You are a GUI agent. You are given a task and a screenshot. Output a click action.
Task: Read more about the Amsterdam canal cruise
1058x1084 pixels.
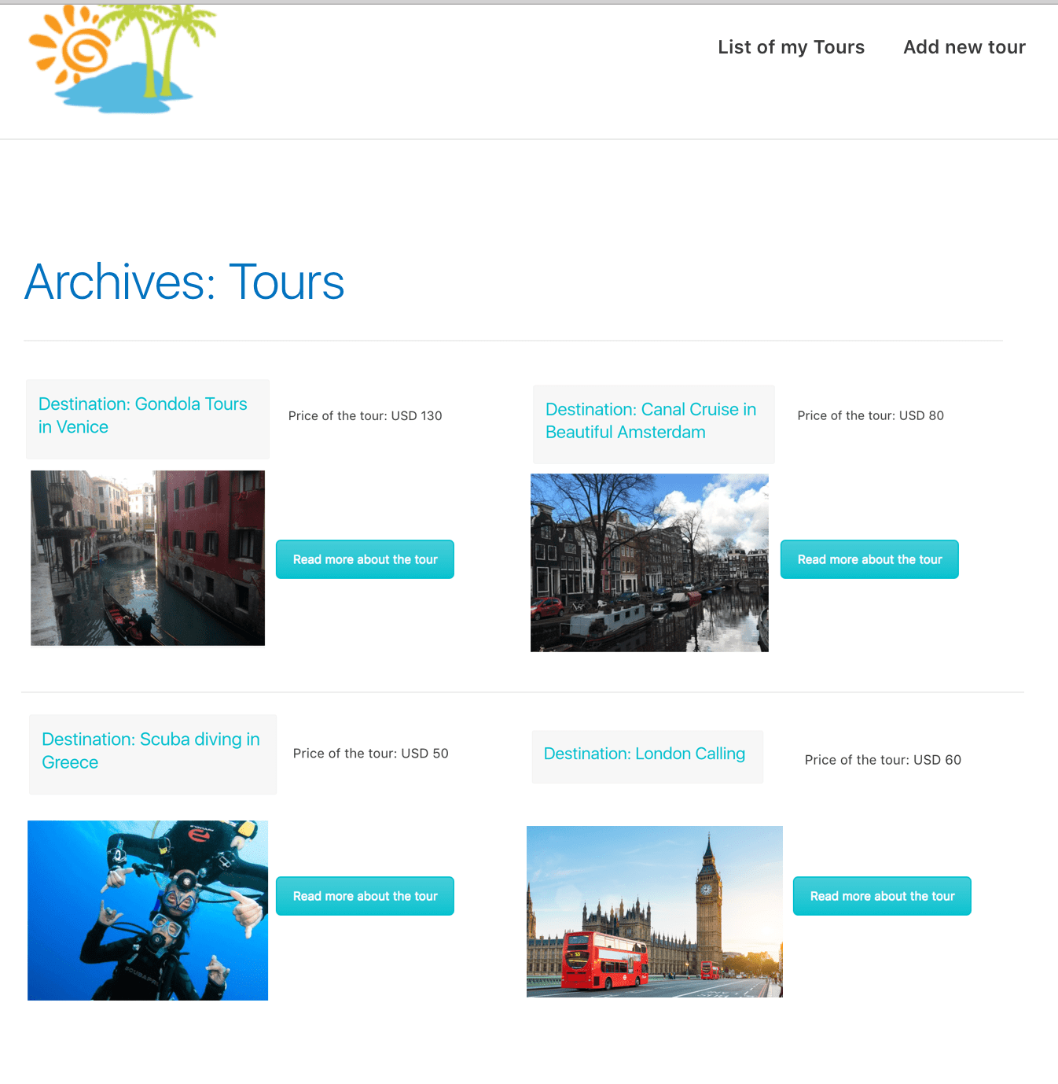869,559
